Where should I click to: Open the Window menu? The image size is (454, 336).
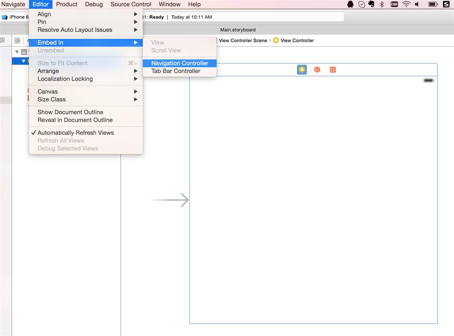[169, 5]
